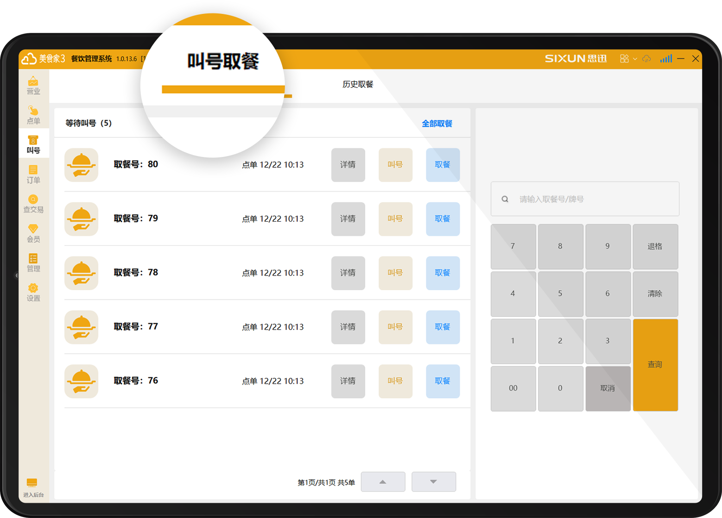Click the pickup number search input field
Viewport: 722px width, 518px height.
click(585, 199)
